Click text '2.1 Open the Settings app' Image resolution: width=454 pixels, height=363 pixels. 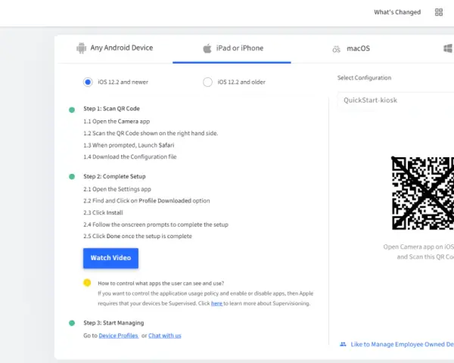[117, 189]
